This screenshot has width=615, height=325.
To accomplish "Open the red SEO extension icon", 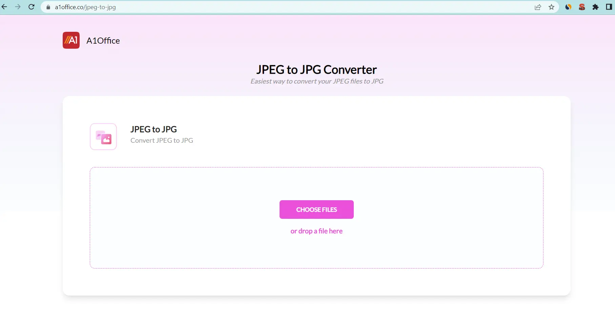I will (x=582, y=7).
